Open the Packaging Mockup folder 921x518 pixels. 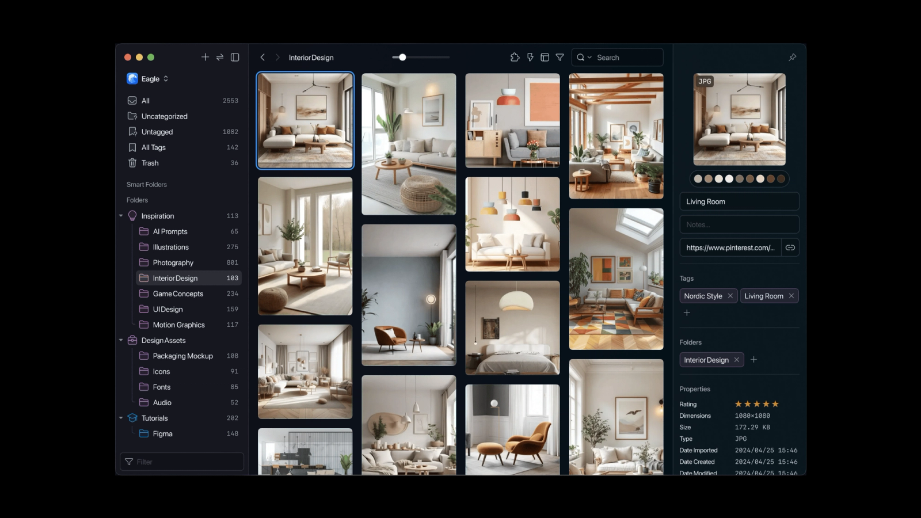[188, 356]
